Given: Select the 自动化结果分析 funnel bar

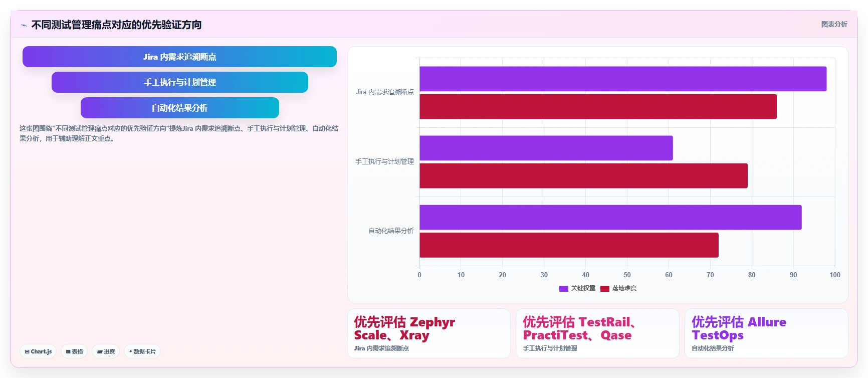Looking at the screenshot, I should pos(179,108).
